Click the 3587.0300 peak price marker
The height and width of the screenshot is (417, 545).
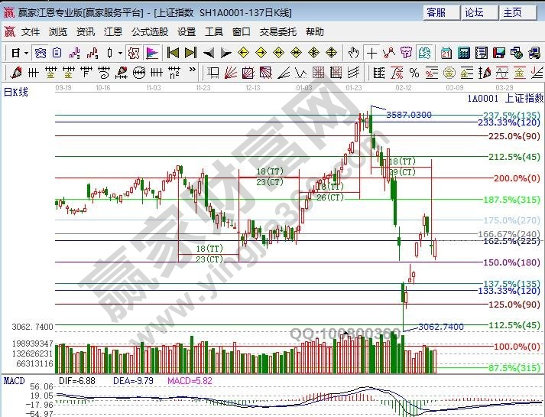tap(409, 114)
